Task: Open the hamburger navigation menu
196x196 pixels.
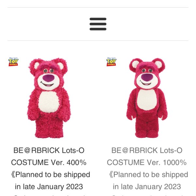Action: [x=98, y=24]
